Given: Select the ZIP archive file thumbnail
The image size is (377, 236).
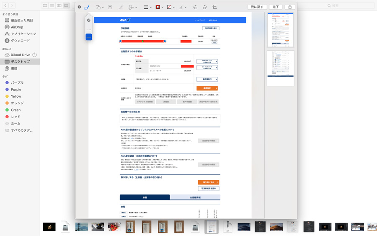Looking at the screenshot, I should [228, 227].
